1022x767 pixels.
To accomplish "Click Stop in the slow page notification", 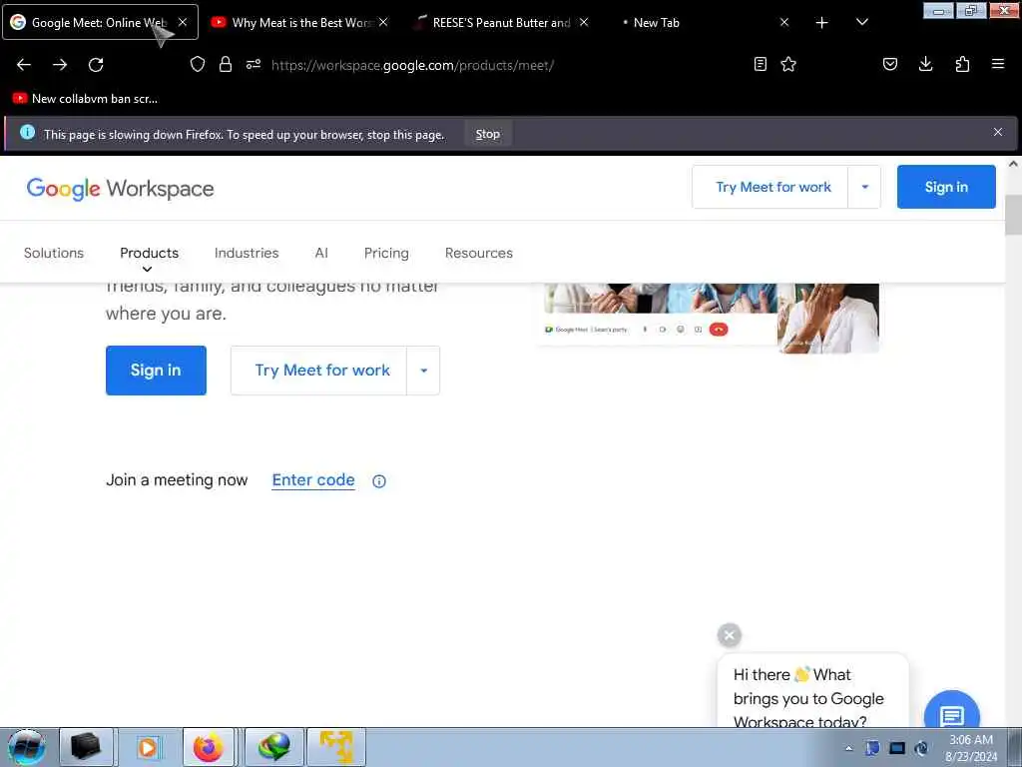I will point(487,134).
